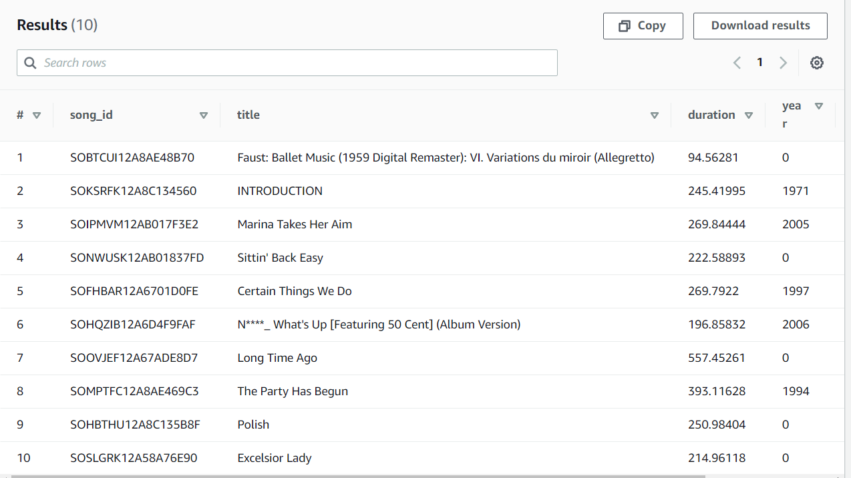Select the INTRODUCTION title cell
Image resolution: width=851 pixels, height=478 pixels.
pyautogui.click(x=280, y=191)
